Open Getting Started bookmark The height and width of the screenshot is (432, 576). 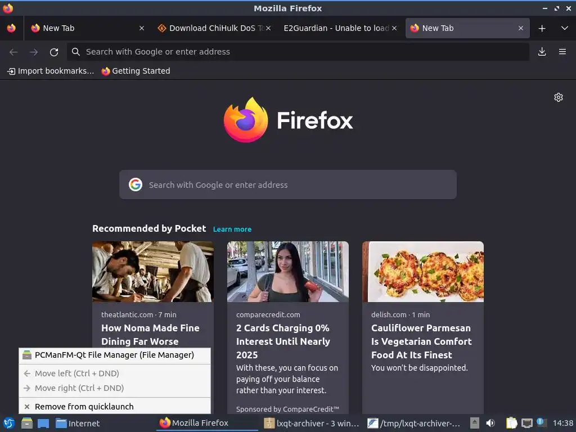(136, 71)
